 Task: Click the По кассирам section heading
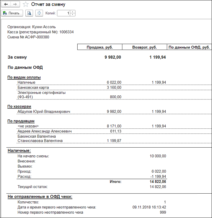19,107
